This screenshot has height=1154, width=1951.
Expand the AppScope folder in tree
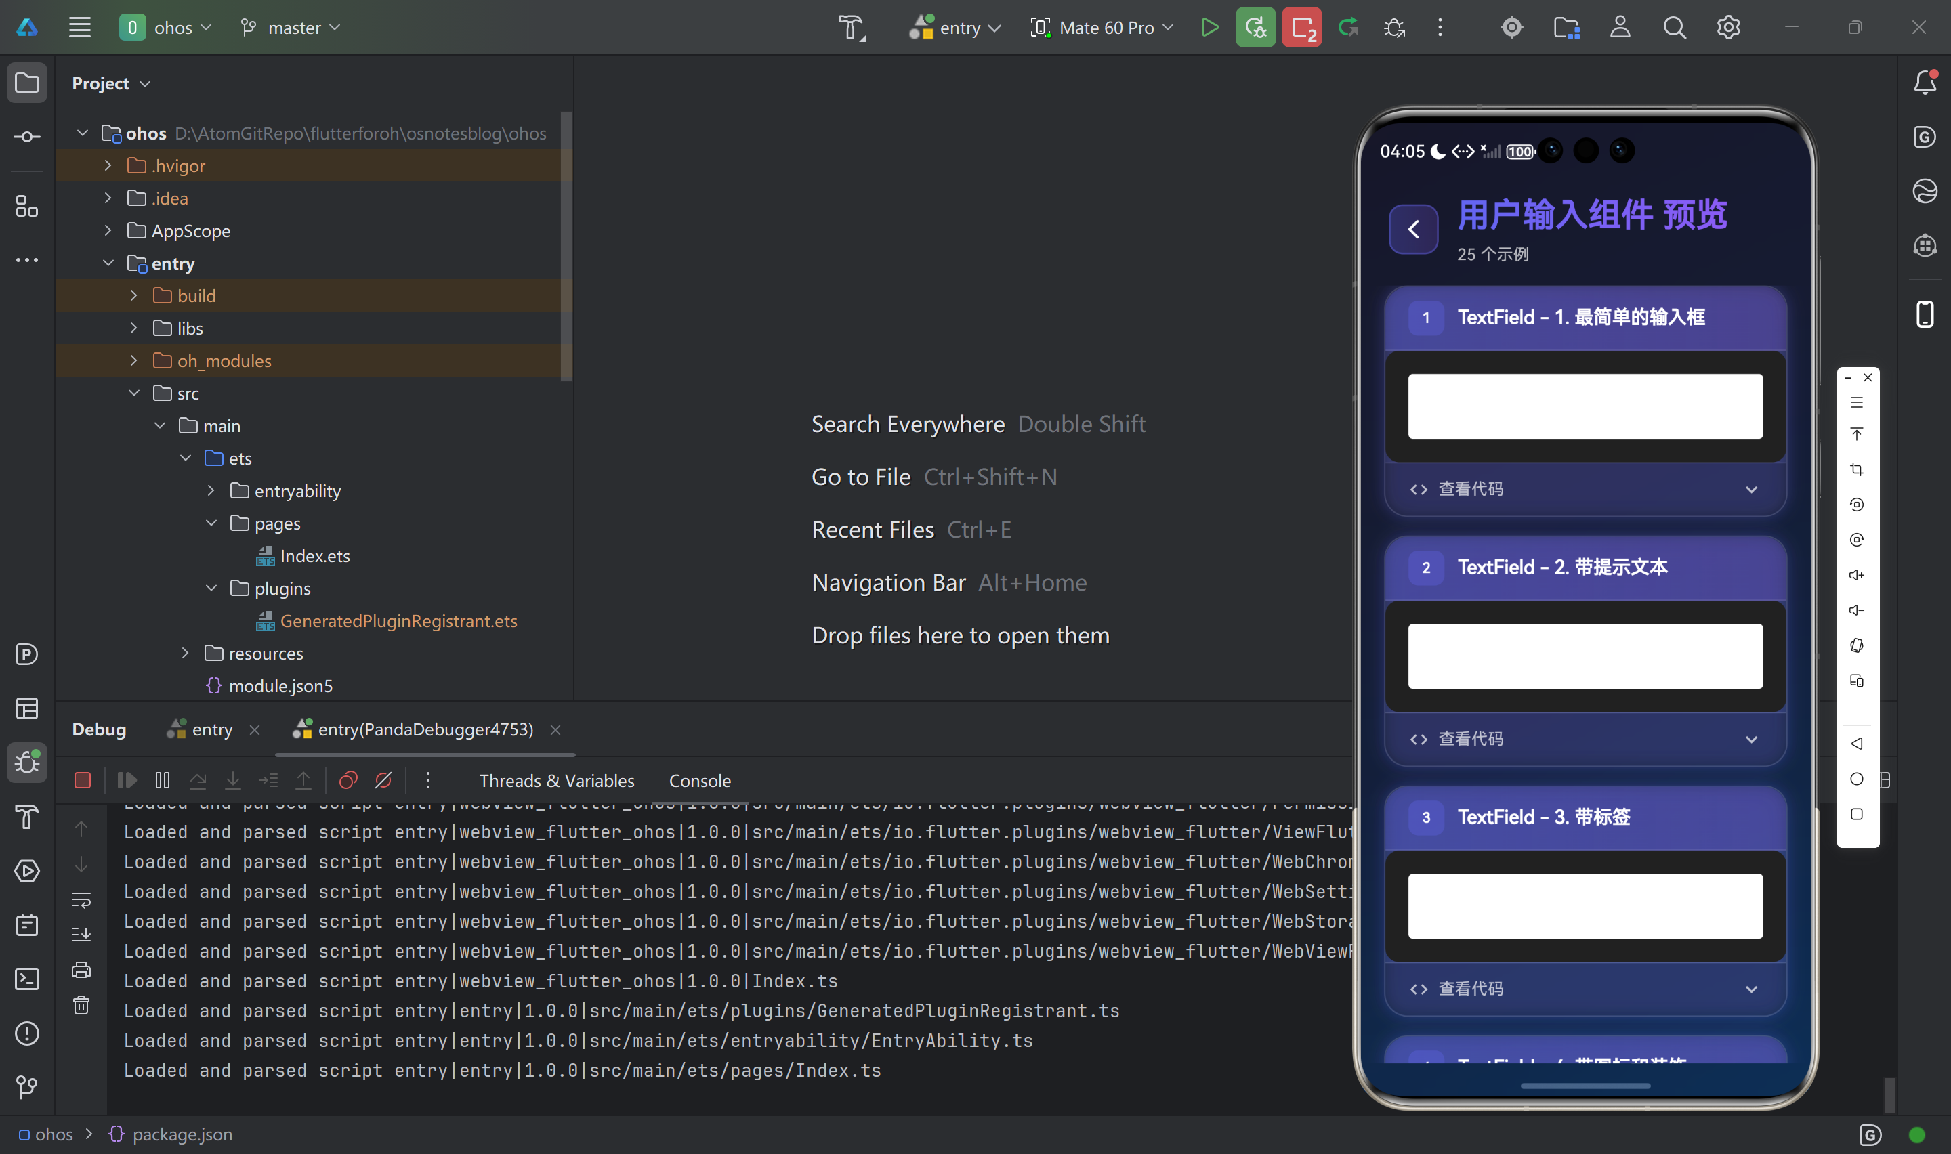click(x=108, y=231)
